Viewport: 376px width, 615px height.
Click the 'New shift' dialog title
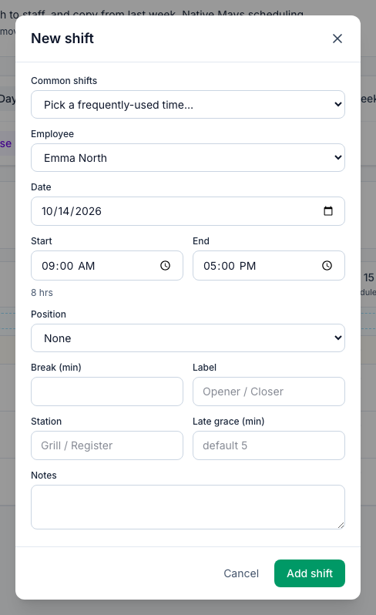coord(62,39)
